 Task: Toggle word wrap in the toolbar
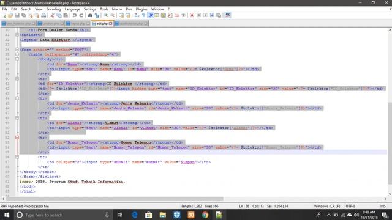coord(137,15)
